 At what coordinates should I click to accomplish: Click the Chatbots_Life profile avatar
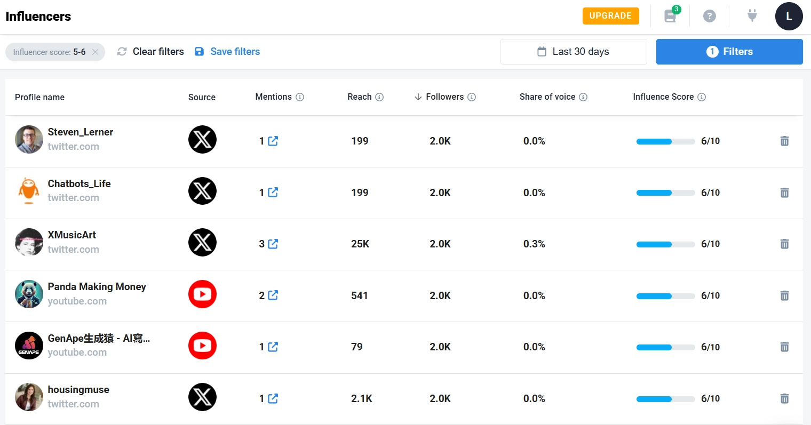29,191
